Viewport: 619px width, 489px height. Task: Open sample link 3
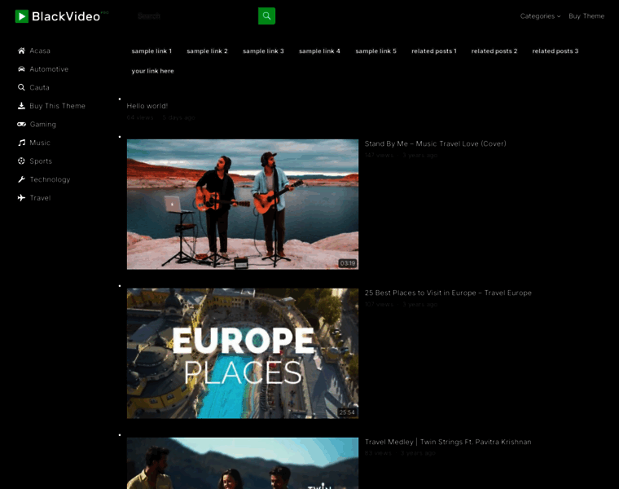tap(263, 51)
